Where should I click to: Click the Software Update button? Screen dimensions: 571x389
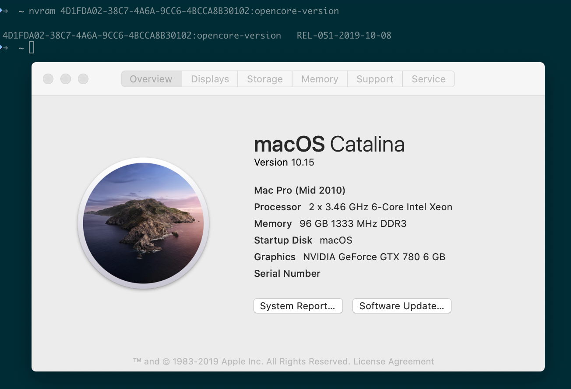(x=402, y=306)
